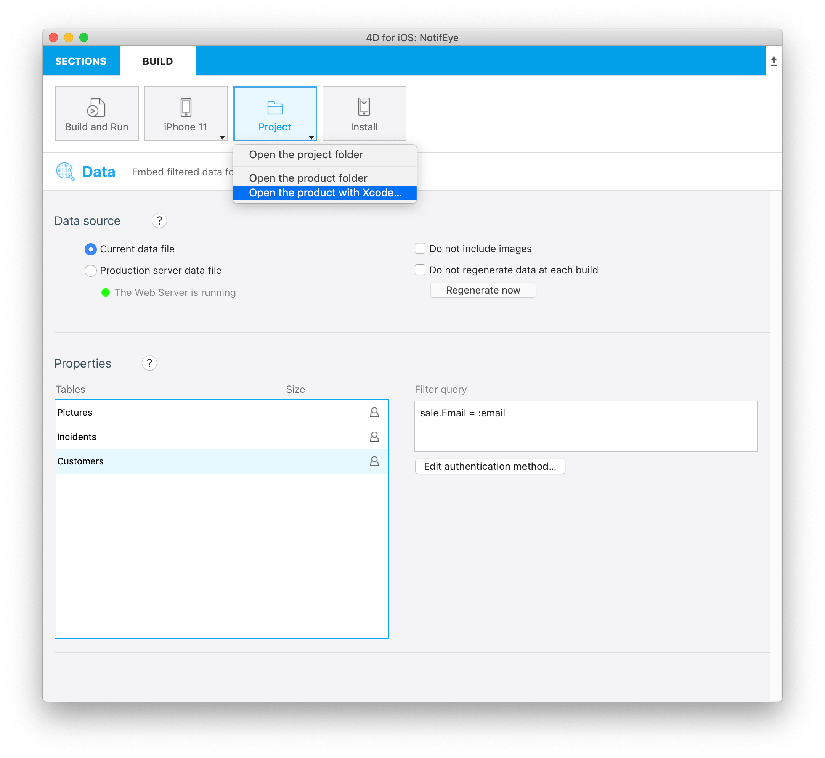Click the Pictures table user icon

click(374, 412)
